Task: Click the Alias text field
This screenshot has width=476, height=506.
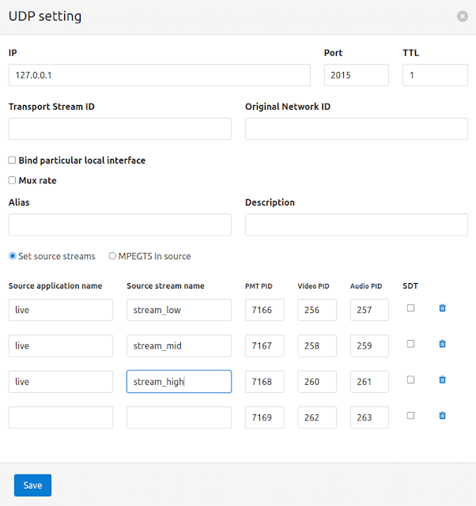Action: (x=119, y=225)
